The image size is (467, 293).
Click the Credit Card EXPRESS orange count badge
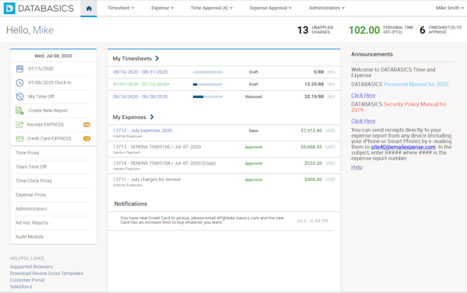click(86, 138)
